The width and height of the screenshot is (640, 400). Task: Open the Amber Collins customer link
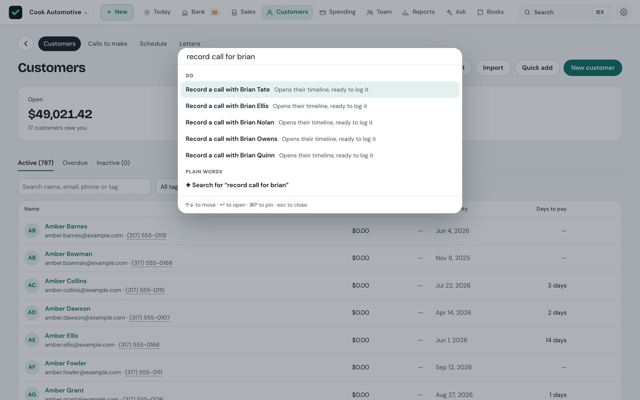point(66,281)
